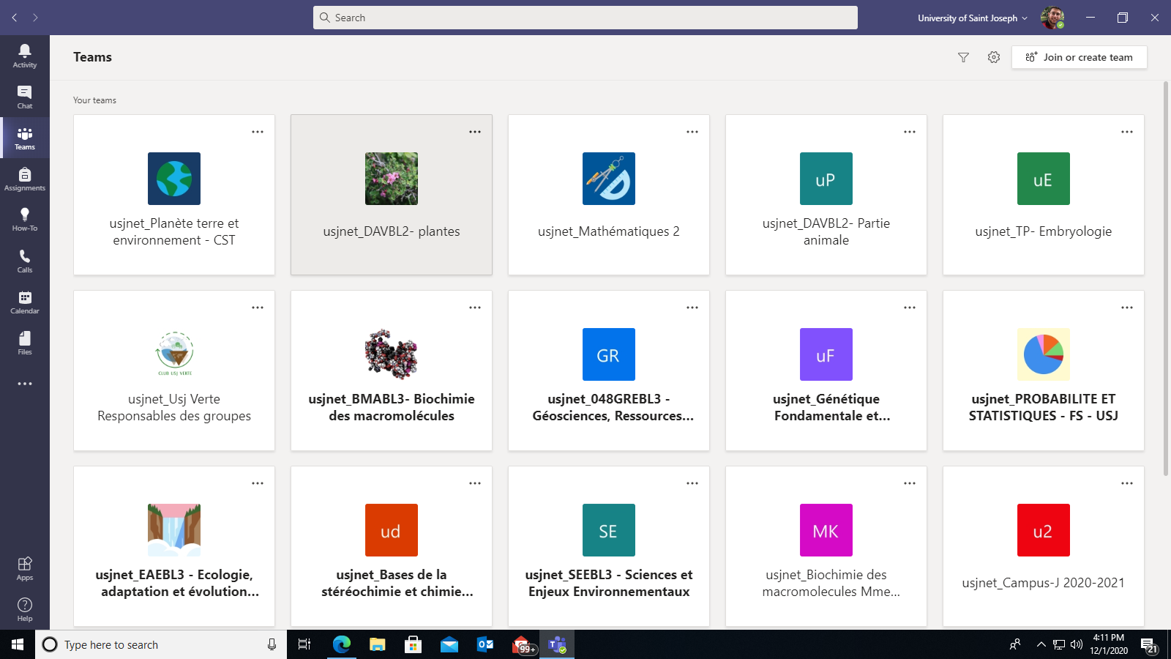Open the profile picture menu

coord(1052,18)
